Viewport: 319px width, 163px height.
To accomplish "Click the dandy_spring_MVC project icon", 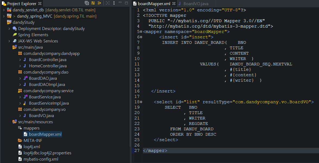I will click(9, 16).
